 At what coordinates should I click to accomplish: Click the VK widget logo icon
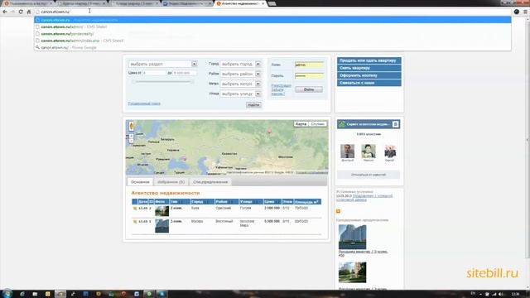pos(342,124)
